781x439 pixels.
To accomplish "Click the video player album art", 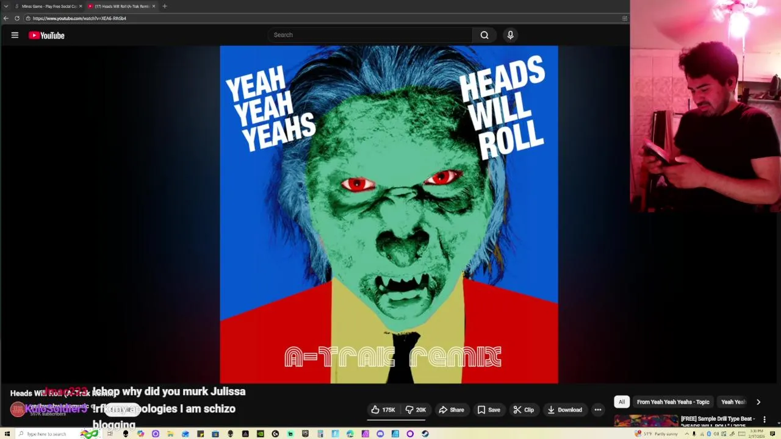I will click(389, 215).
